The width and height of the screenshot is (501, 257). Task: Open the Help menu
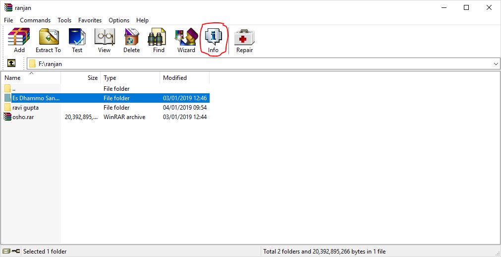click(142, 20)
